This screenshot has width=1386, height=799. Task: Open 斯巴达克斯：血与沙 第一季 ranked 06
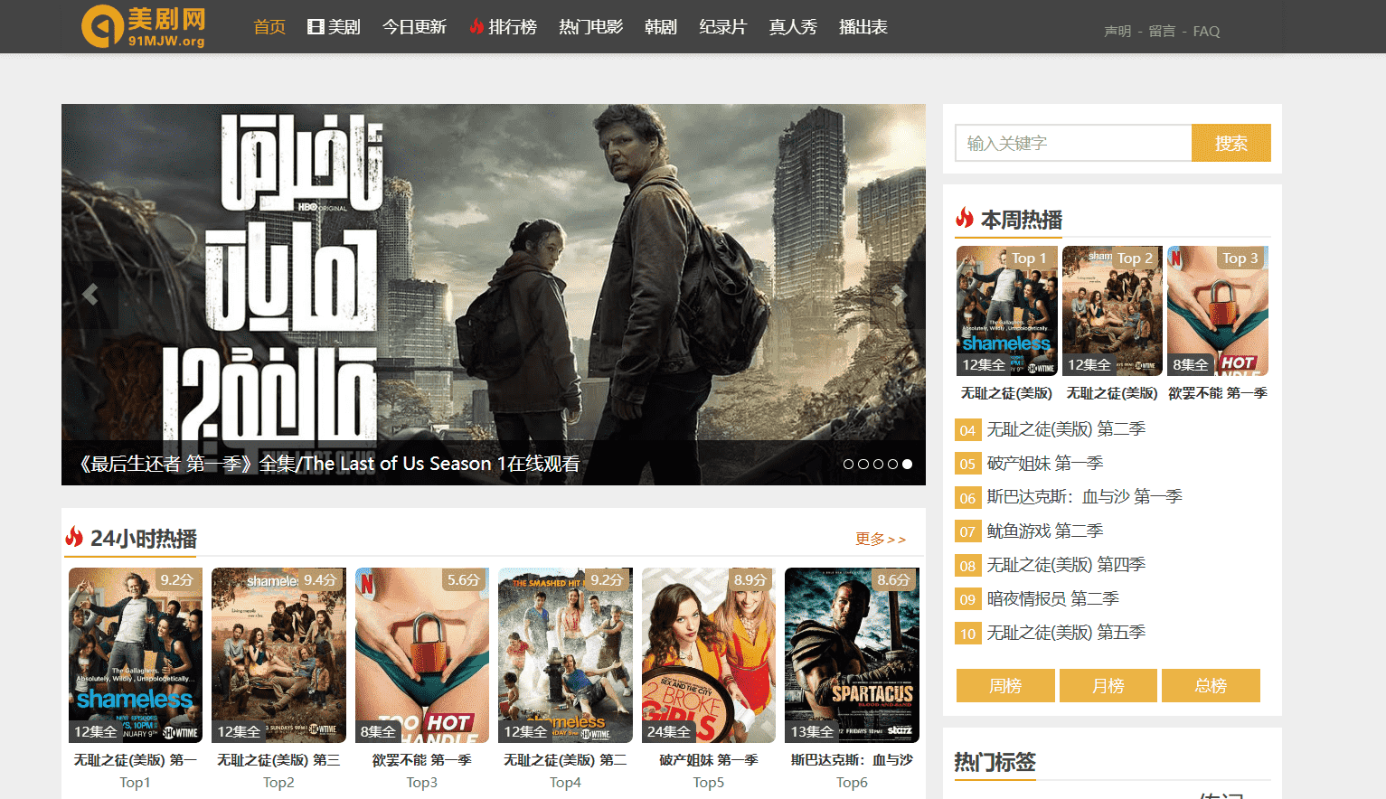click(1084, 497)
